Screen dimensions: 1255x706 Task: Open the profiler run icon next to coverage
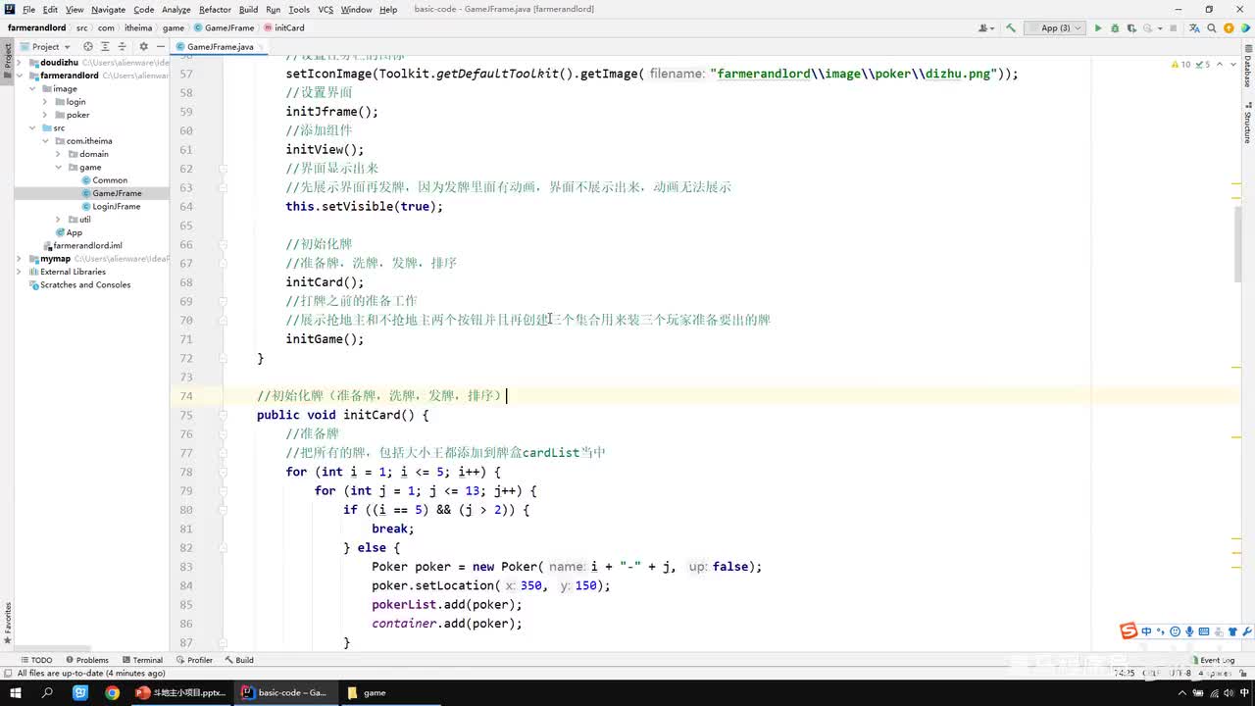[1148, 28]
